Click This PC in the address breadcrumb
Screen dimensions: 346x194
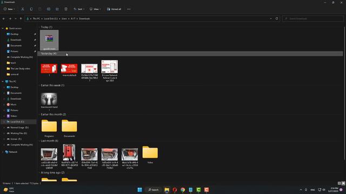(x=36, y=19)
